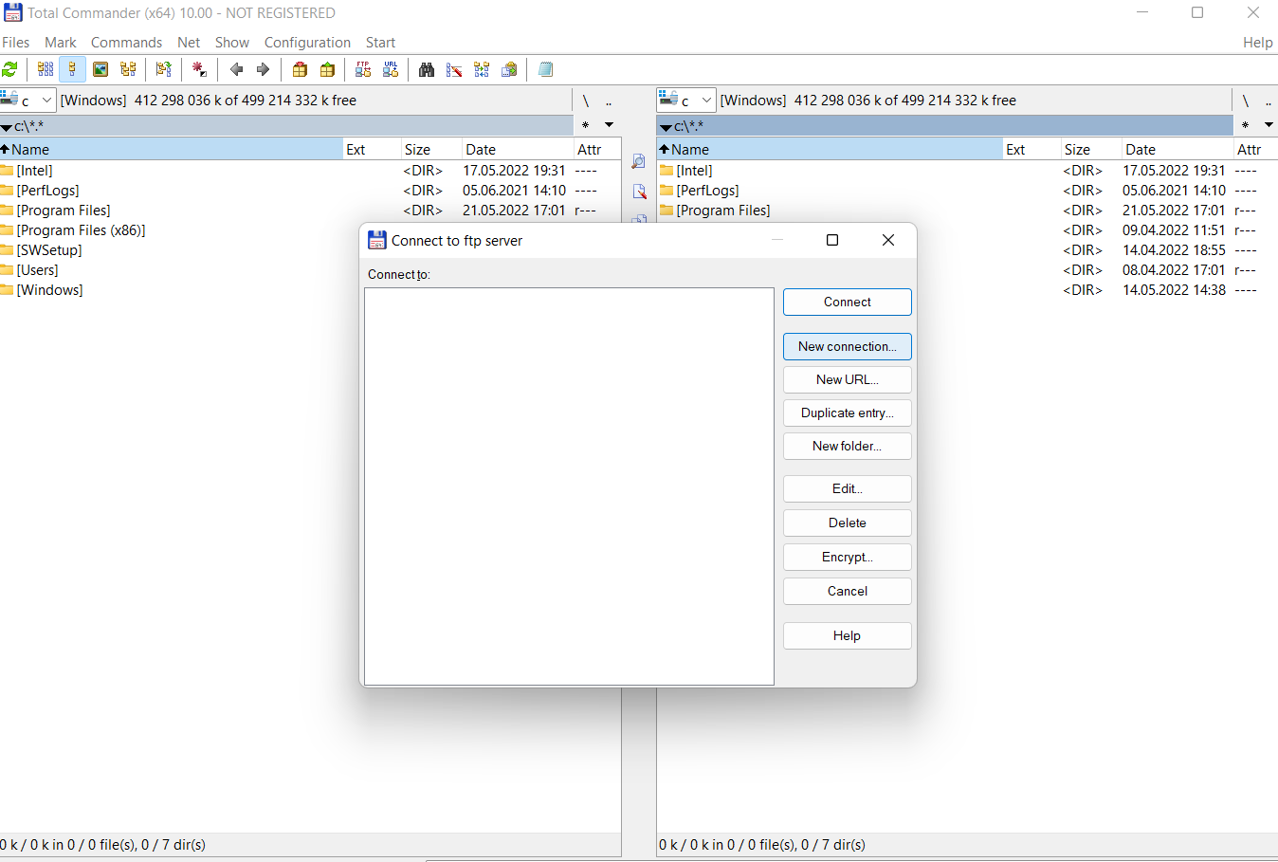Viewport: 1278px width, 862px height.
Task: Click the green Reread source refresh icon
Action: pos(9,69)
